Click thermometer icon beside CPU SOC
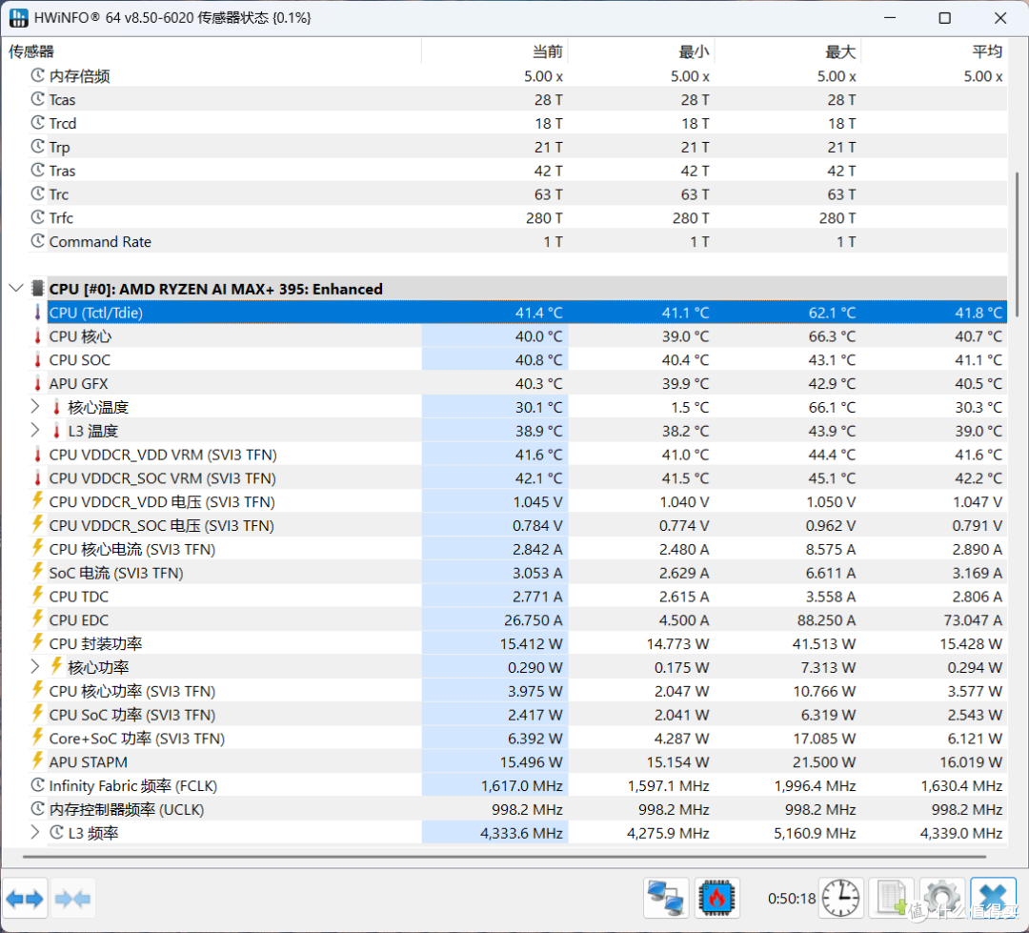 [x=37, y=360]
